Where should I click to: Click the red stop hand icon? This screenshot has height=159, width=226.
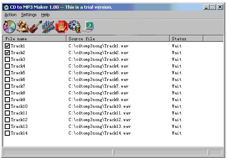[62, 27]
